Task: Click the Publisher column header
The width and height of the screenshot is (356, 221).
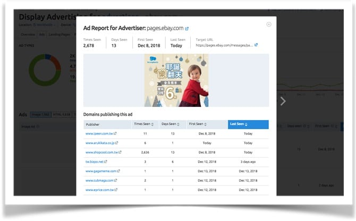Action: pos(107,124)
